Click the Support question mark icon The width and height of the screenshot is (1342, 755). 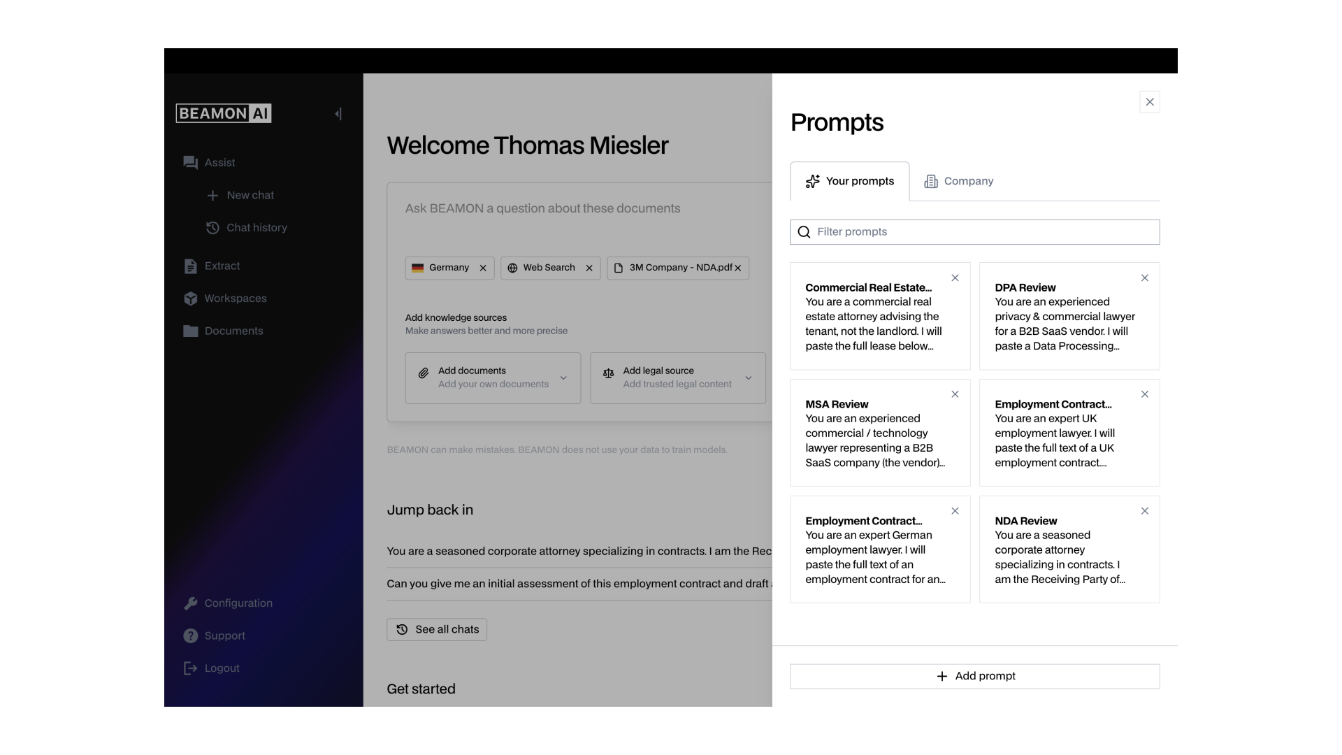[x=190, y=636]
